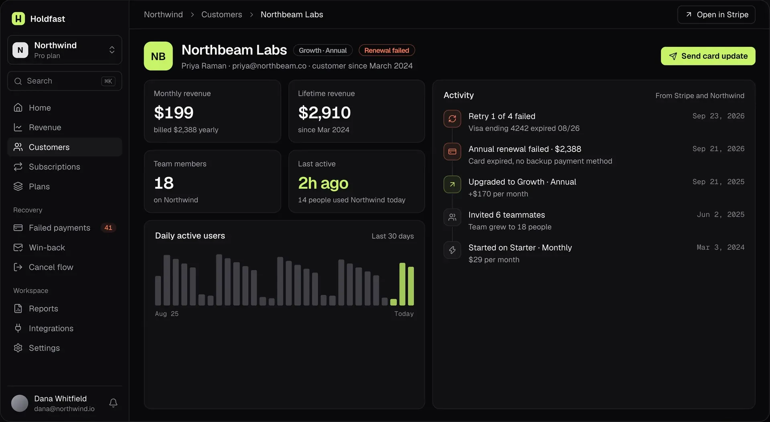770x422 pixels.
Task: Click the search magnifier icon
Action: pos(18,81)
